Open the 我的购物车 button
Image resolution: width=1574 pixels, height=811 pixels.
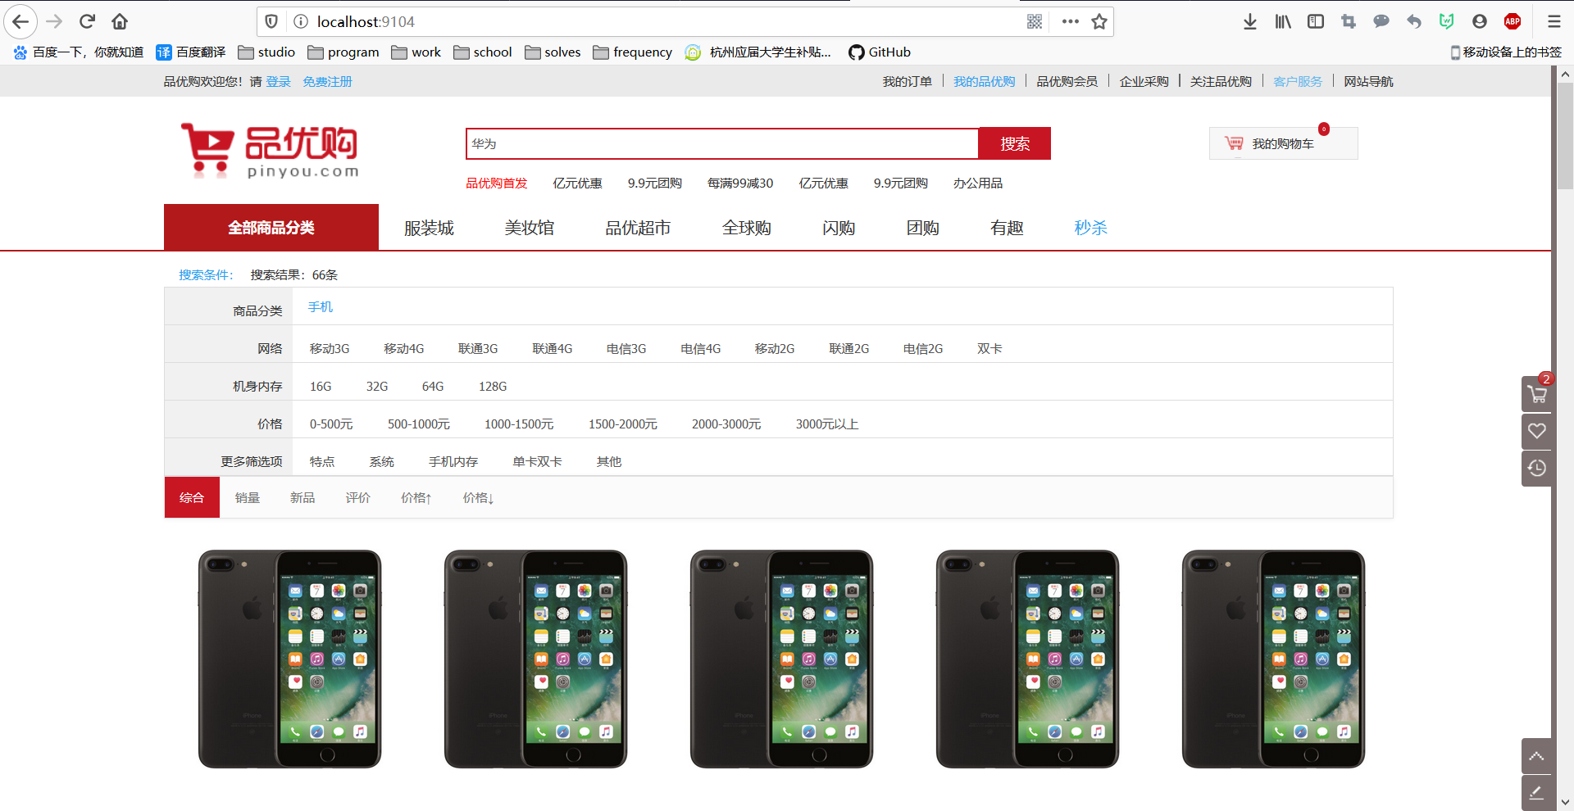1283,143
